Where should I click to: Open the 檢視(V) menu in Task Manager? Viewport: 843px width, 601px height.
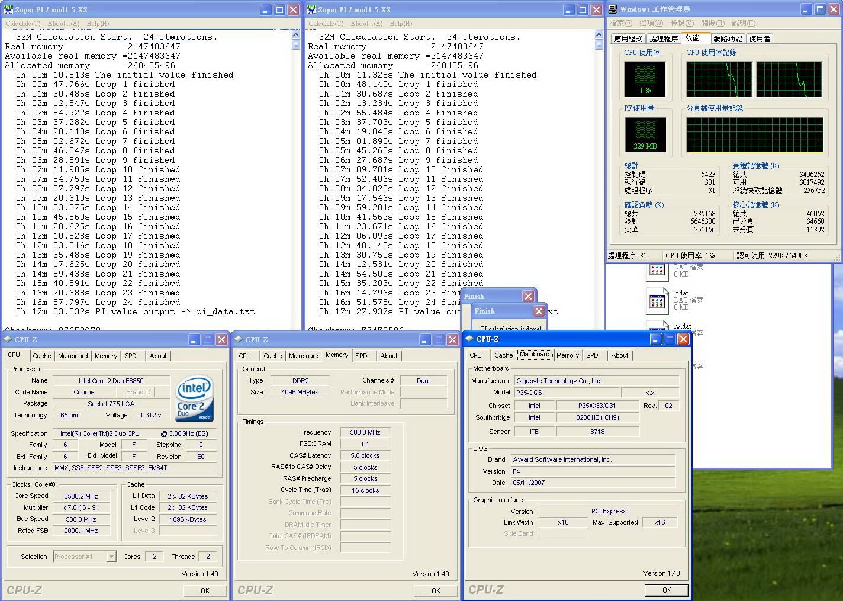tap(682, 23)
